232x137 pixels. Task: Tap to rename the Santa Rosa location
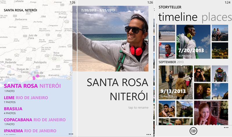tap(138, 108)
